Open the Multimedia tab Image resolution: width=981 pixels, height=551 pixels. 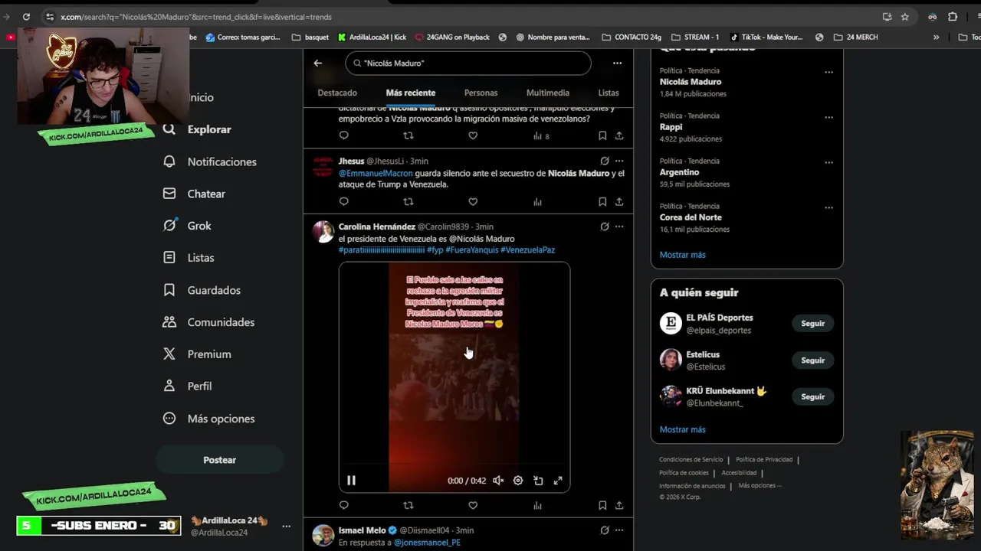548,93
